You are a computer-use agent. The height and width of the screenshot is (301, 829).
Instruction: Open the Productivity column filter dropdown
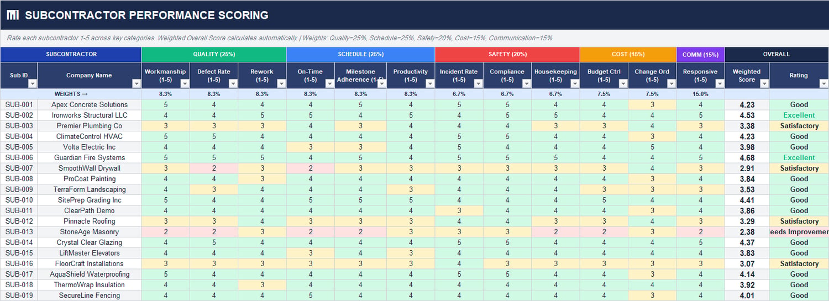point(429,83)
